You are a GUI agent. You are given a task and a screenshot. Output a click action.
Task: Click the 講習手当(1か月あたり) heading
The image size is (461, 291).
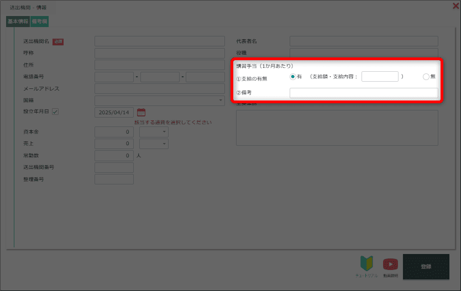(265, 66)
